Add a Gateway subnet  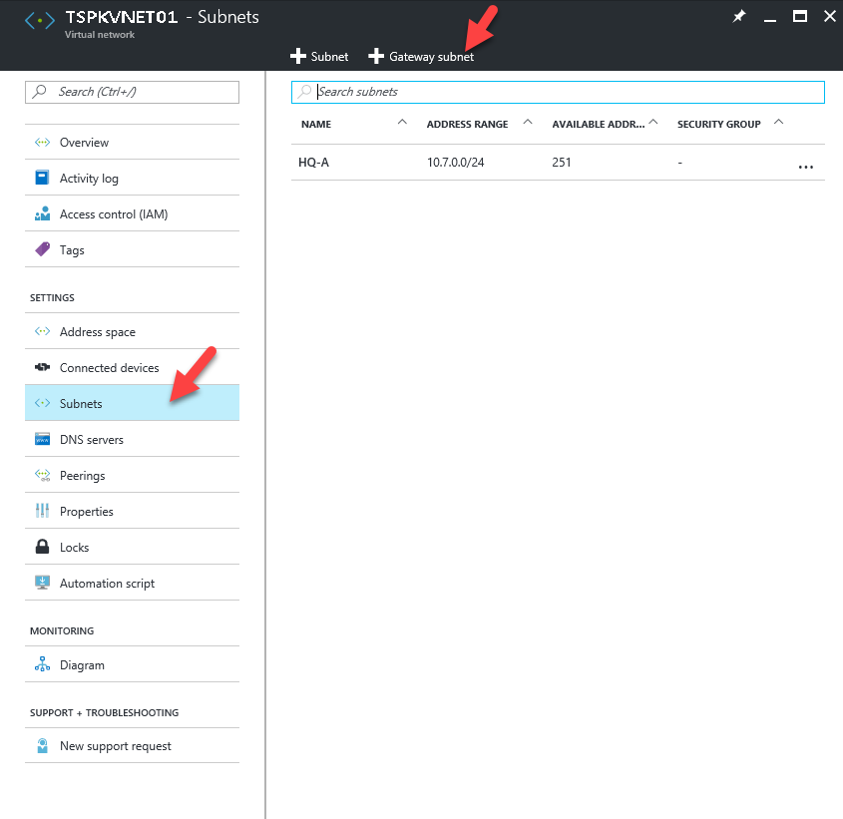pos(421,57)
